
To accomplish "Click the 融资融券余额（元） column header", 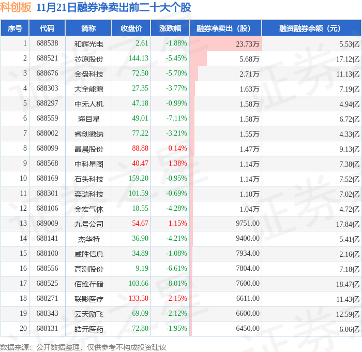I will pyautogui.click(x=311, y=28).
